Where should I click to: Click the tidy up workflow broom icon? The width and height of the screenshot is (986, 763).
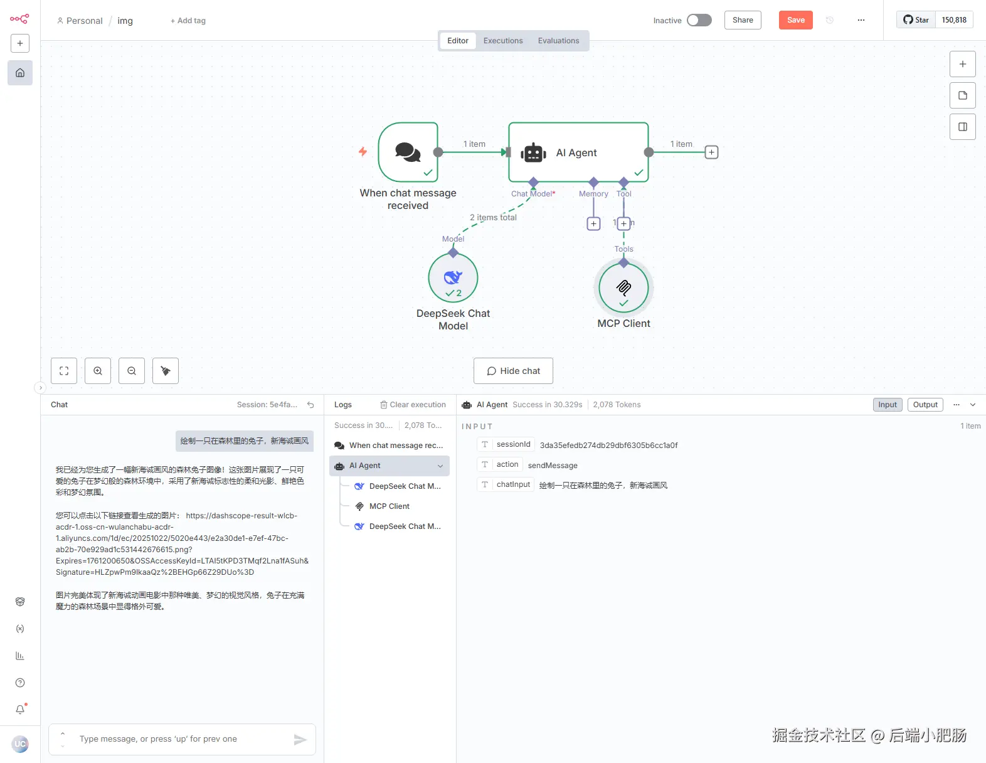166,371
